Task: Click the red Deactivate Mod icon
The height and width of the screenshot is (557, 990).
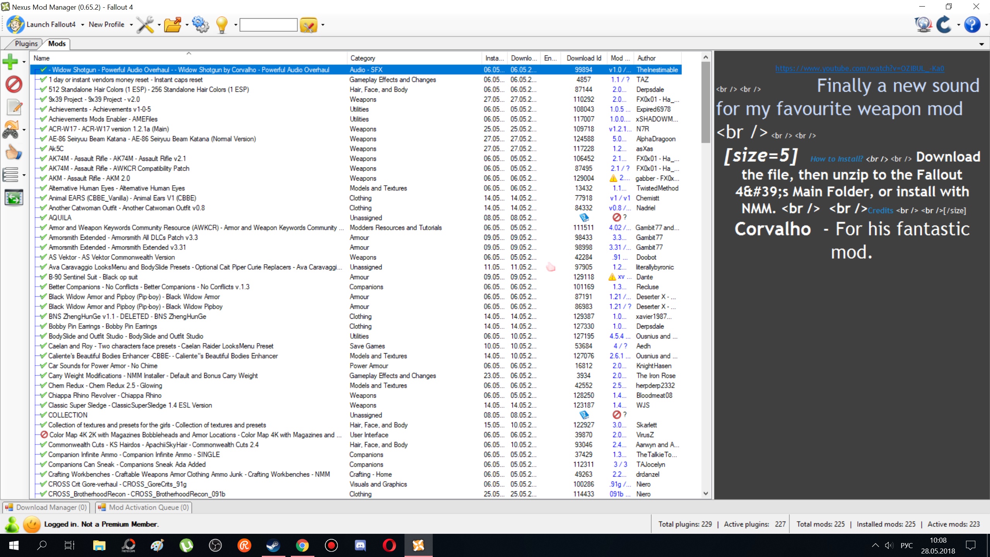Action: (x=14, y=84)
